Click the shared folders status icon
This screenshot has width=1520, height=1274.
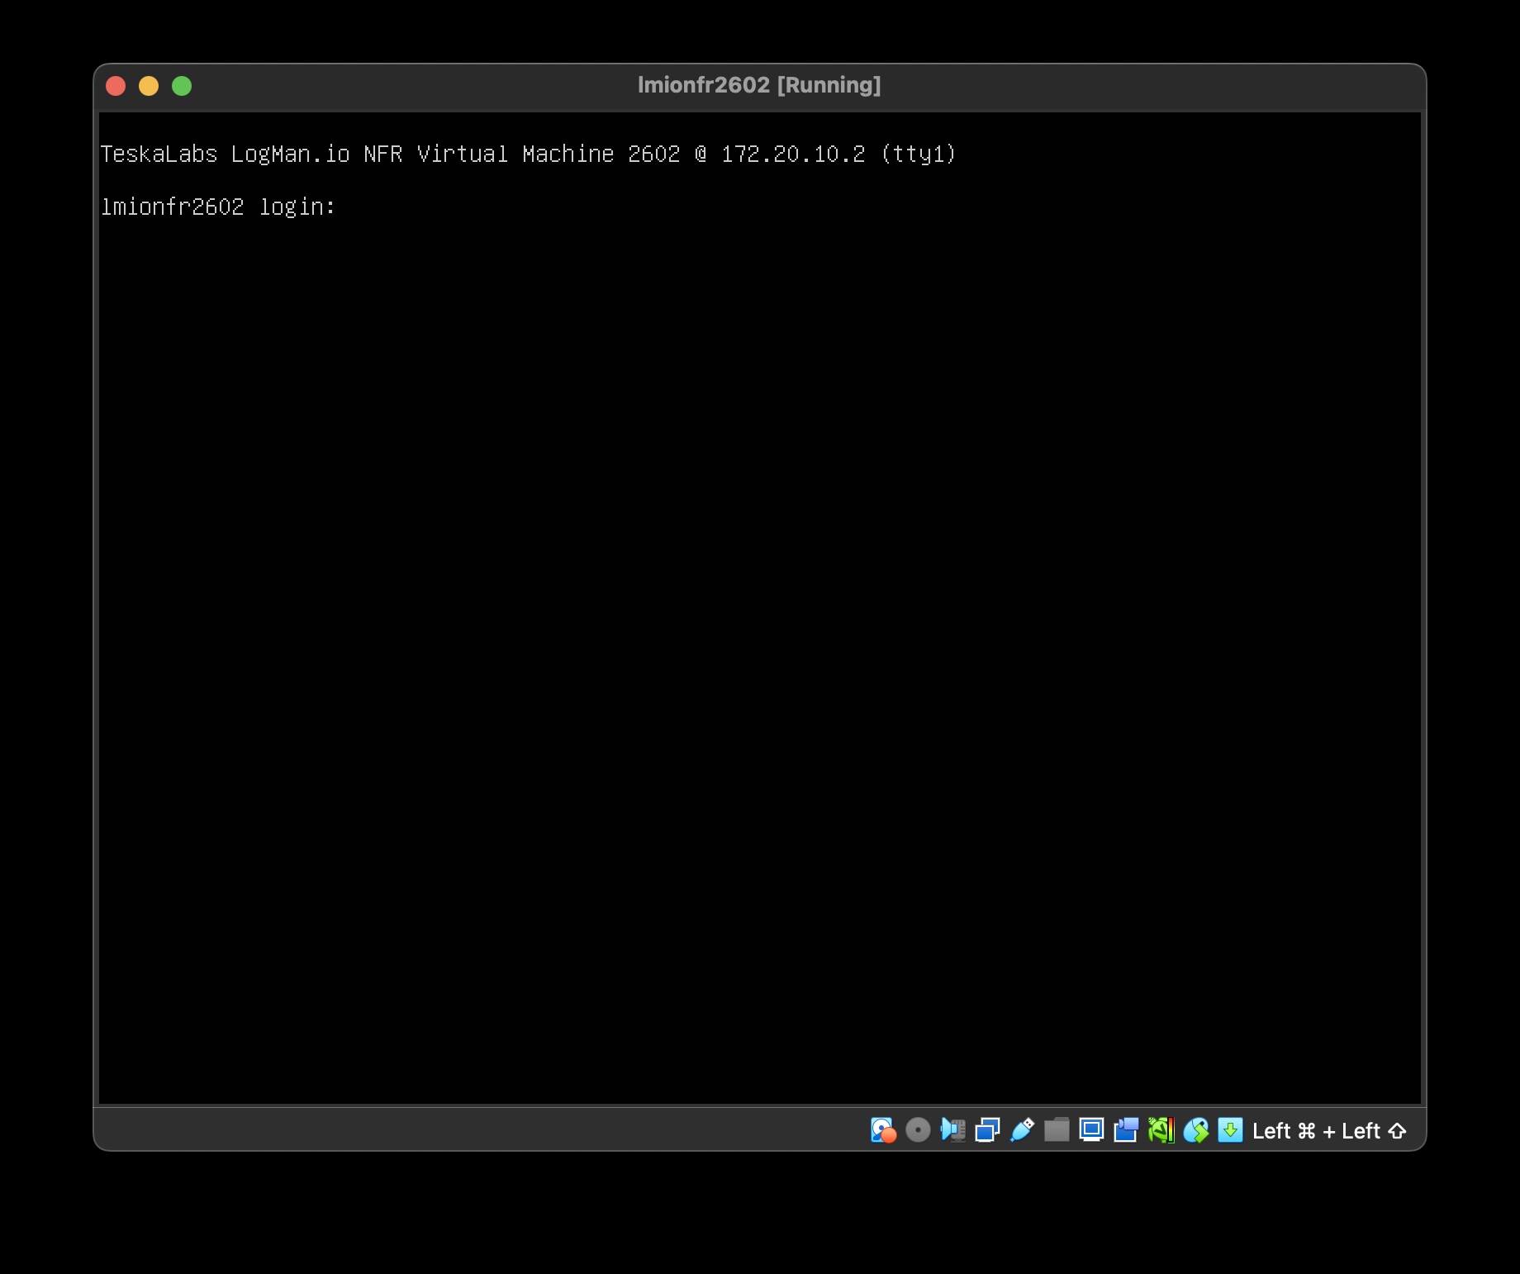pos(1056,1130)
